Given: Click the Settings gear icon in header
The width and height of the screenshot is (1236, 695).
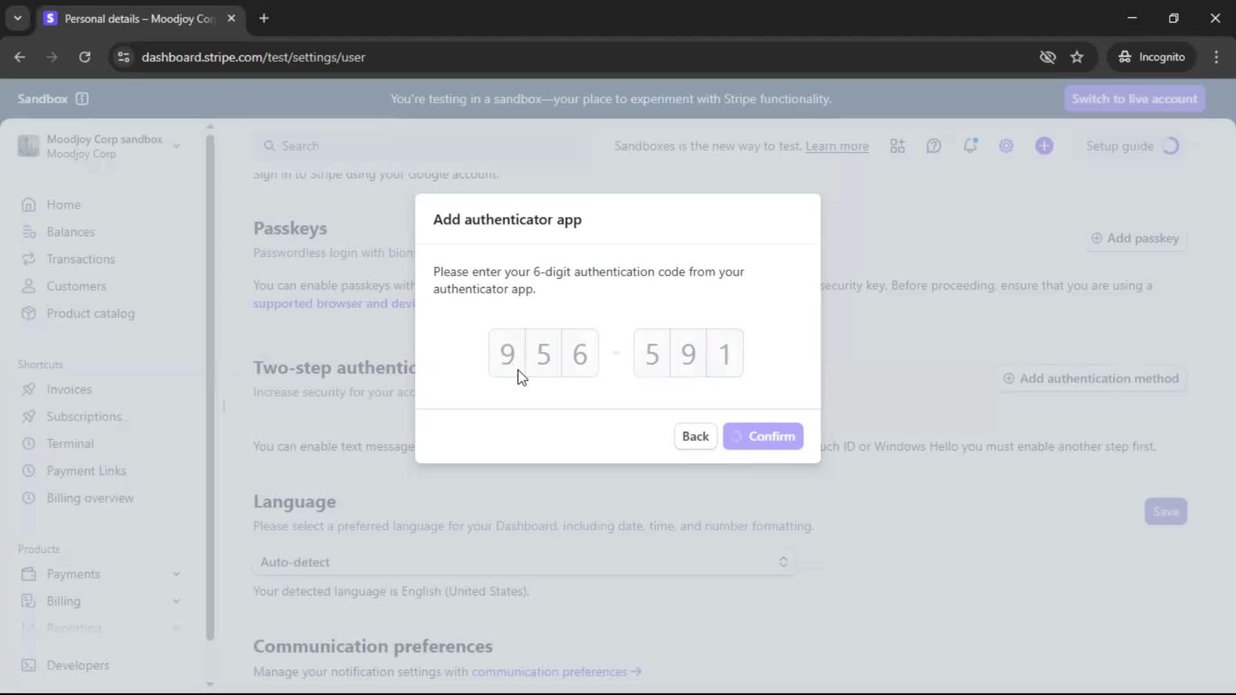Looking at the screenshot, I should (1006, 146).
